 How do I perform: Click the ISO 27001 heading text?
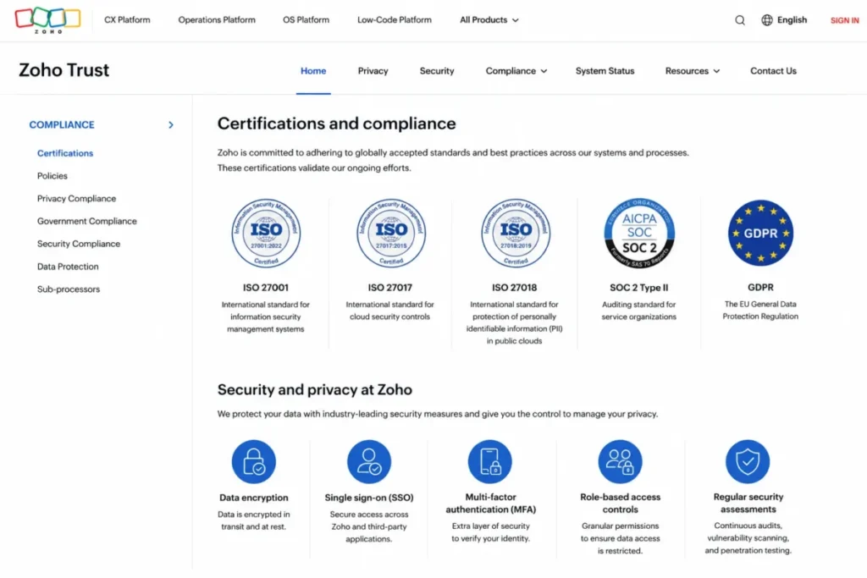pos(265,288)
